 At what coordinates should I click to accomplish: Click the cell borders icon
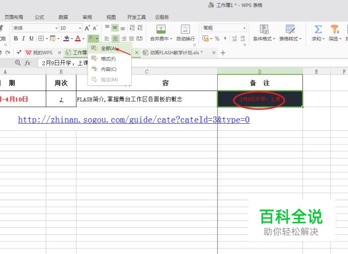click(41, 38)
